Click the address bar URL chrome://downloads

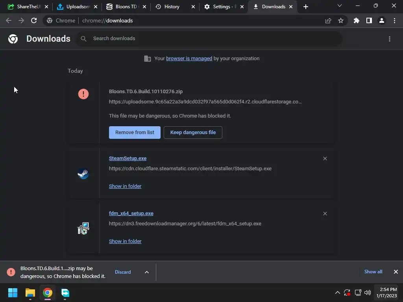point(107,20)
